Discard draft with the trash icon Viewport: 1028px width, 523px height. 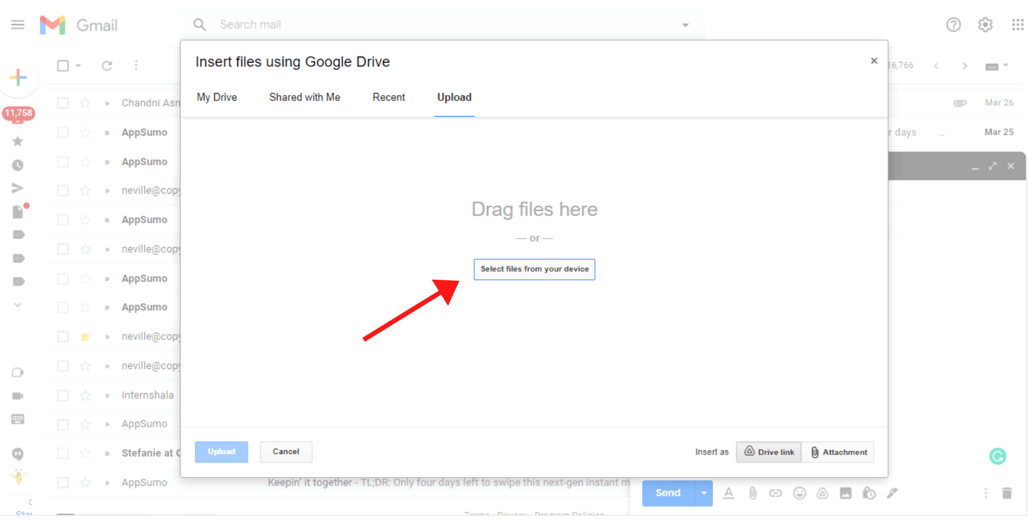coord(1007,493)
